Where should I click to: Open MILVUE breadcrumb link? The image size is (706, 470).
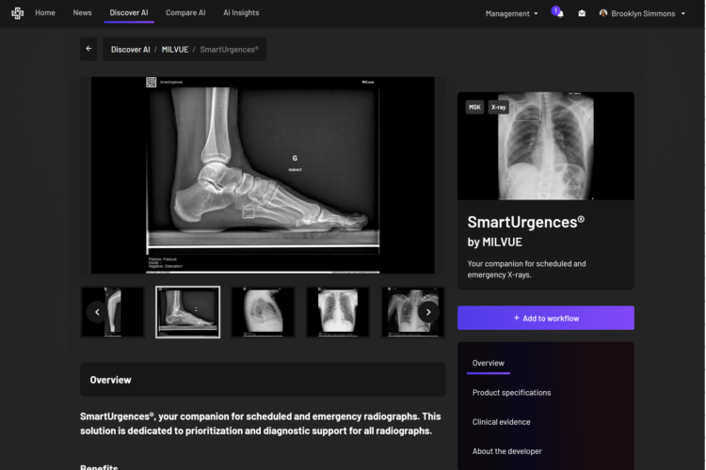(175, 50)
